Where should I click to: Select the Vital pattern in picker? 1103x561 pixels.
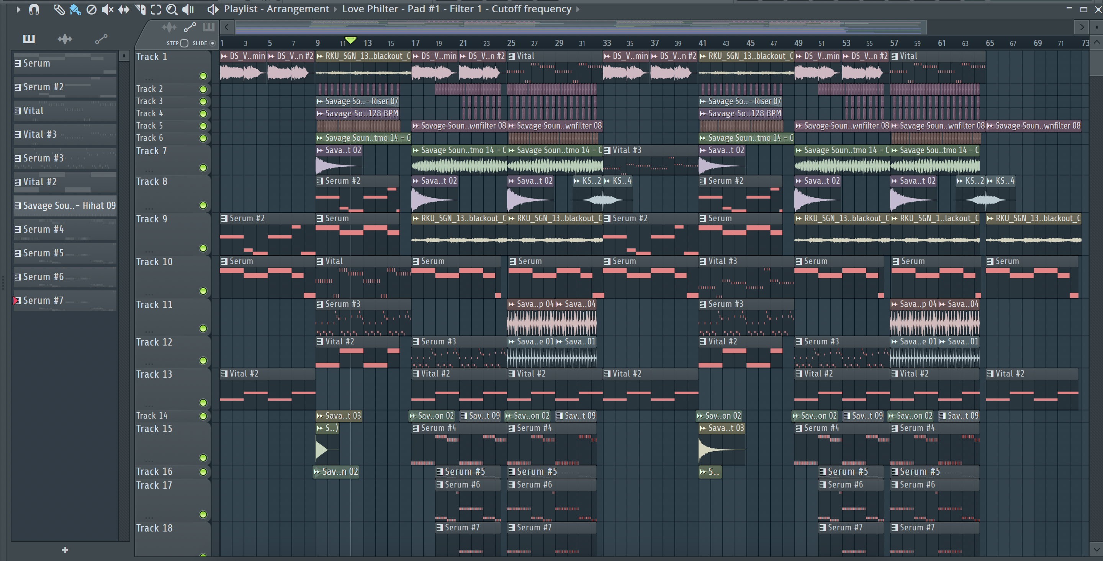65,111
